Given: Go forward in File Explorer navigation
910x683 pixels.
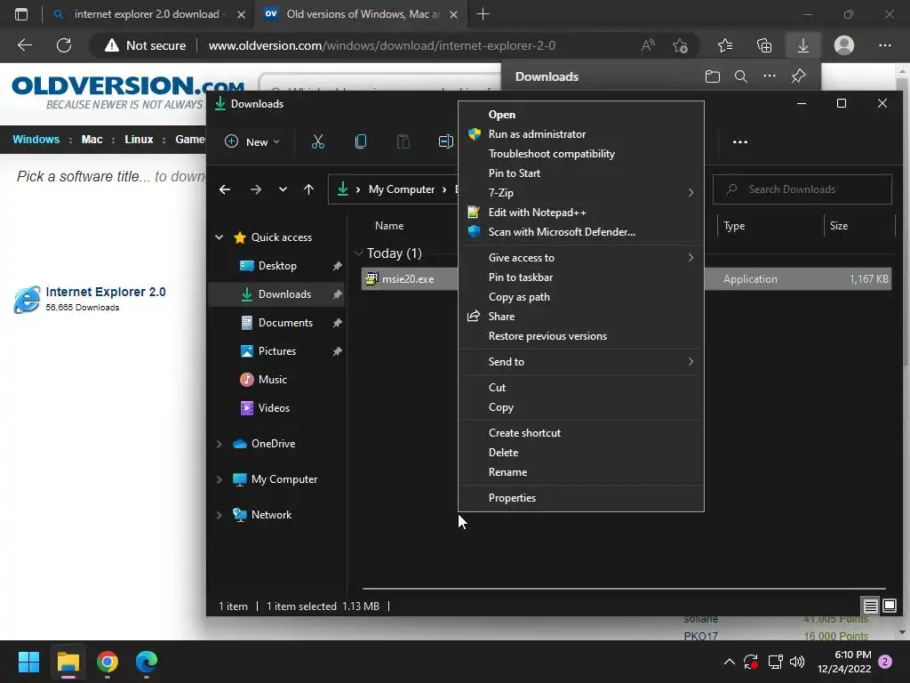Looking at the screenshot, I should click(255, 189).
